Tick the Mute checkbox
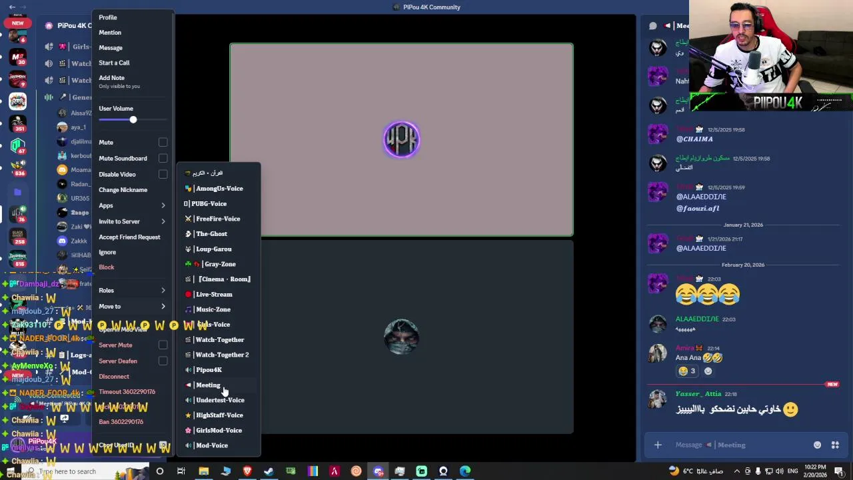This screenshot has width=853, height=480. coord(163,143)
